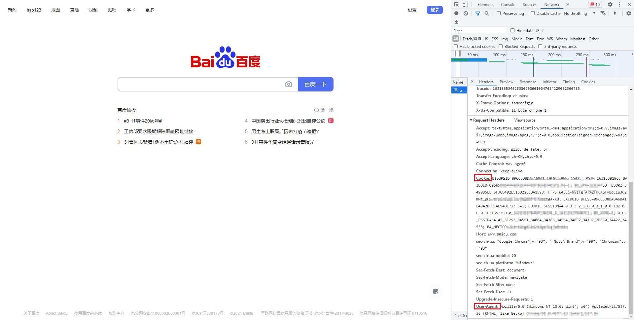
Task: Click the camera search icon in Baidu's search box
Action: click(289, 84)
